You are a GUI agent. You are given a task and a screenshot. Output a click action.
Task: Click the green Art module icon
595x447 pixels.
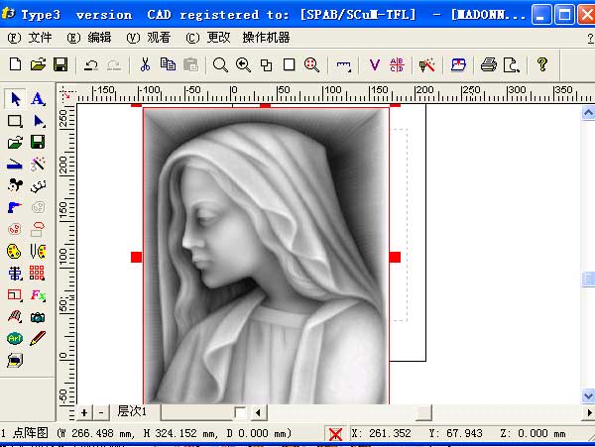pos(15,338)
